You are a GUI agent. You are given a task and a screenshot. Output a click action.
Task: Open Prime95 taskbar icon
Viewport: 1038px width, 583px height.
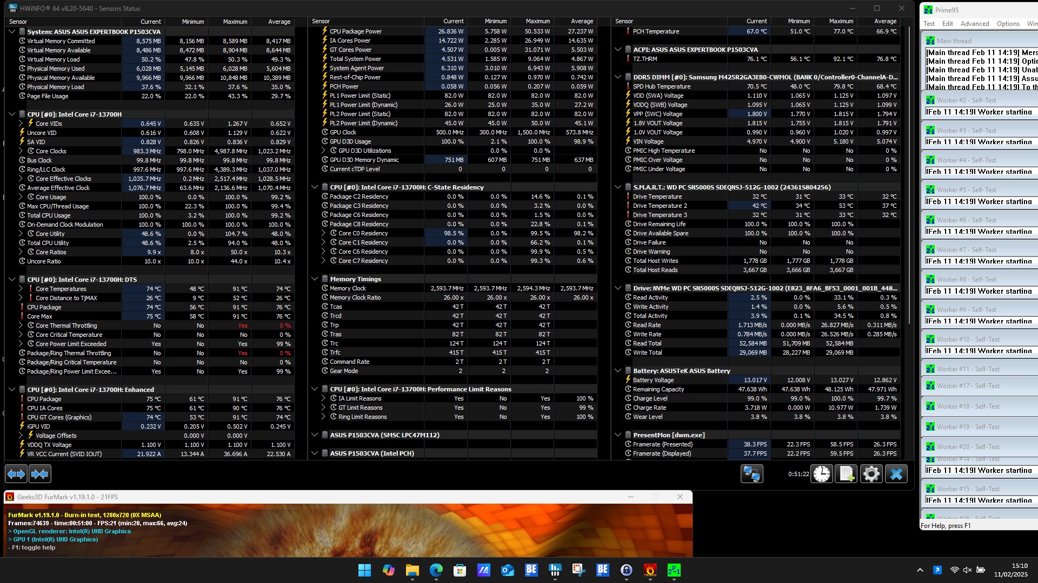[674, 570]
